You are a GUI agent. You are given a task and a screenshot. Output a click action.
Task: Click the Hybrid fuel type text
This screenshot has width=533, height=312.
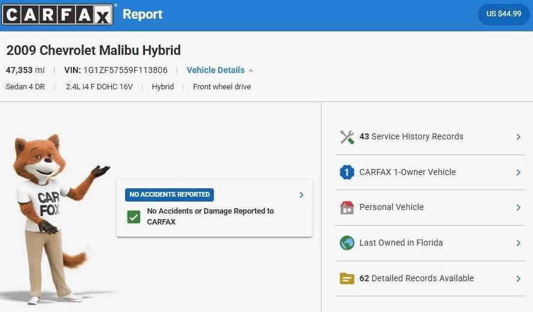[163, 86]
